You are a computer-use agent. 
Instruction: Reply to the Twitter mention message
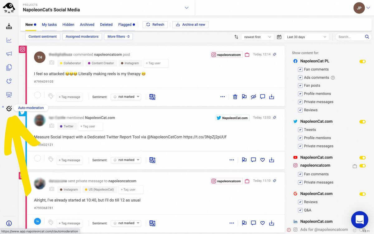click(253, 160)
